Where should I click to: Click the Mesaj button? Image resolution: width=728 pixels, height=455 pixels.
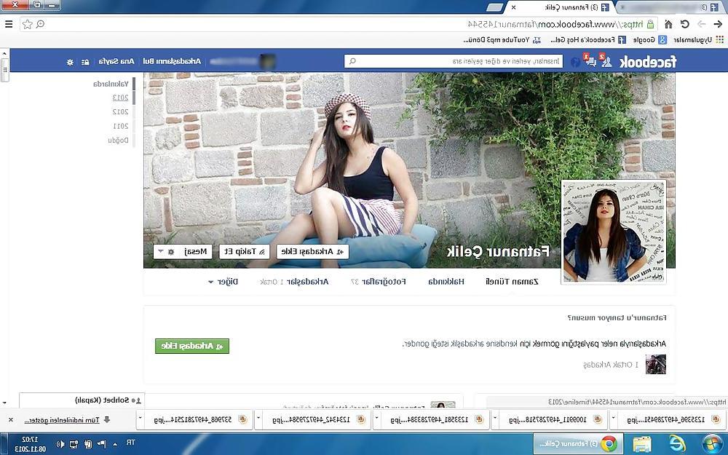click(195, 252)
